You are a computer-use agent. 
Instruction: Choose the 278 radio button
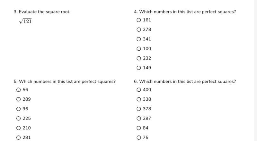[x=139, y=29]
